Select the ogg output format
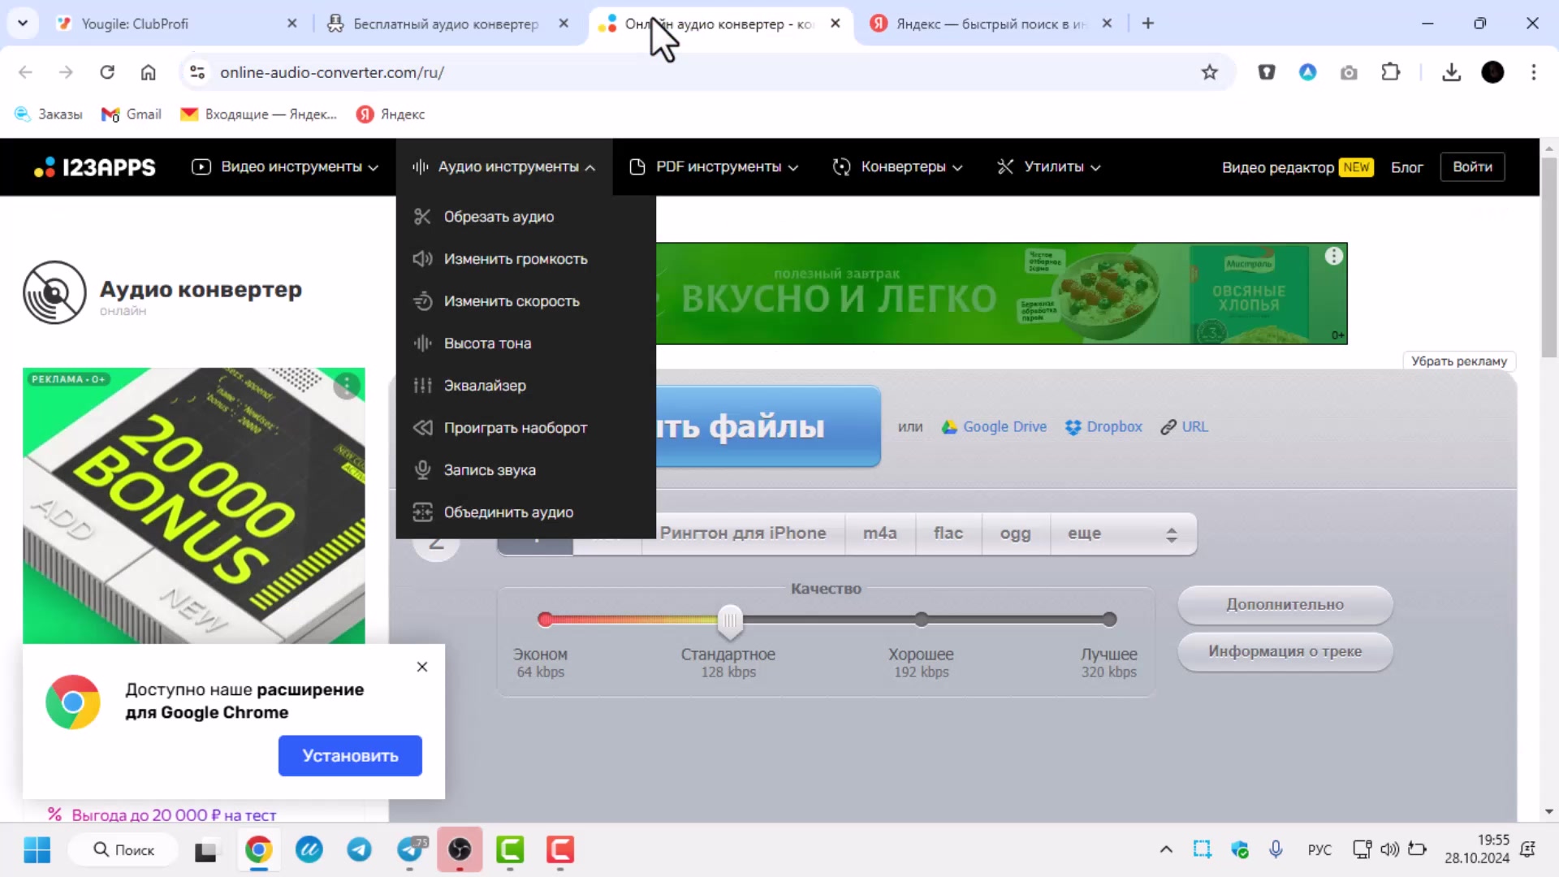Image resolution: width=1559 pixels, height=877 pixels. [1014, 534]
